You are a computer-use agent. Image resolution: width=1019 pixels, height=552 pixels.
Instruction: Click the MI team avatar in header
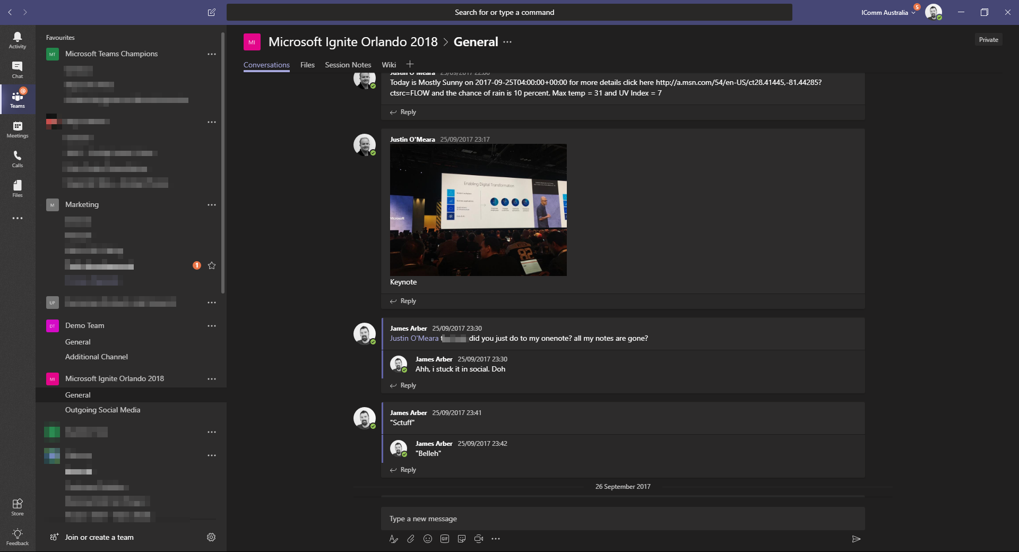pos(252,42)
